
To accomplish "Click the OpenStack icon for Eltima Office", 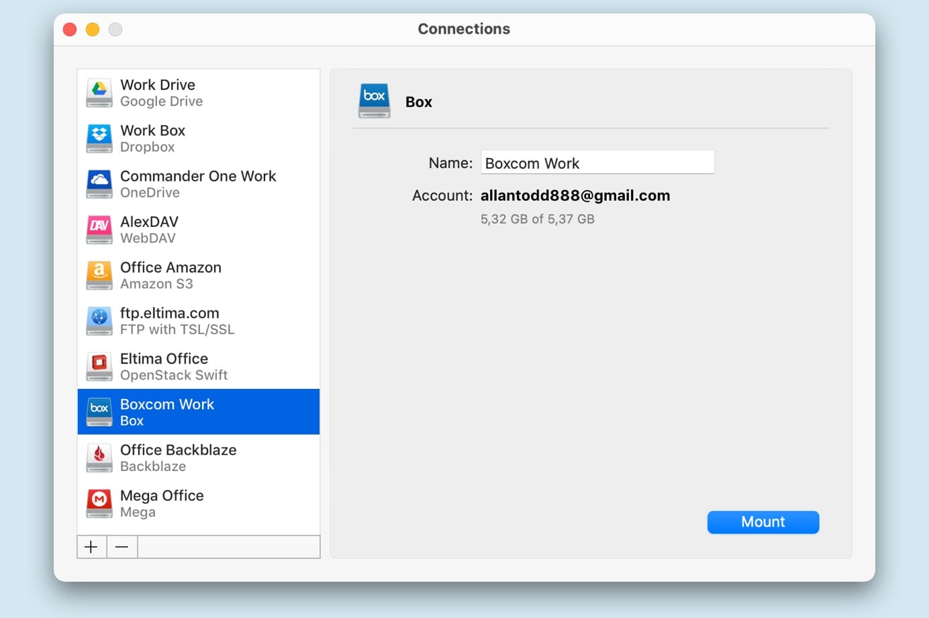I will point(99,367).
